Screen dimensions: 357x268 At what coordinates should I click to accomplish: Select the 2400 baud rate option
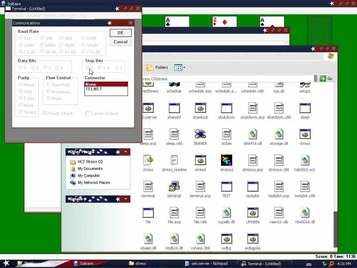tap(26, 45)
